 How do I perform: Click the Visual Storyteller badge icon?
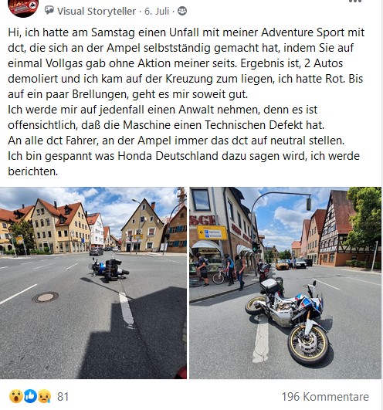click(x=49, y=11)
